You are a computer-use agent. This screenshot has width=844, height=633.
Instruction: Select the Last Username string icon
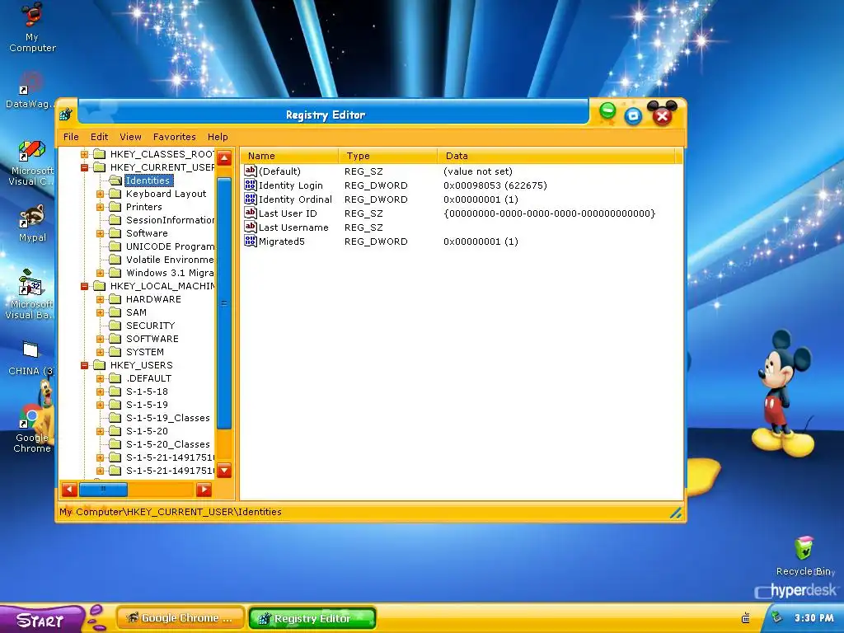click(x=251, y=227)
